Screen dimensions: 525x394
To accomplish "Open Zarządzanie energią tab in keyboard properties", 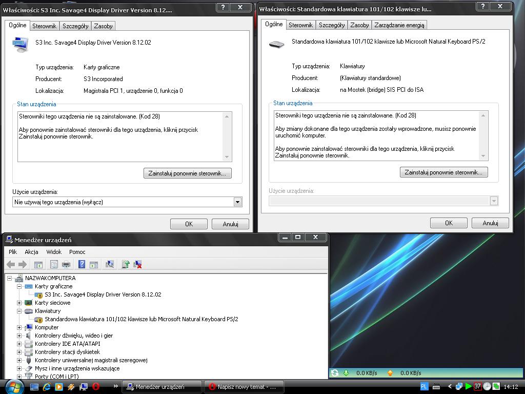I will 399,25.
